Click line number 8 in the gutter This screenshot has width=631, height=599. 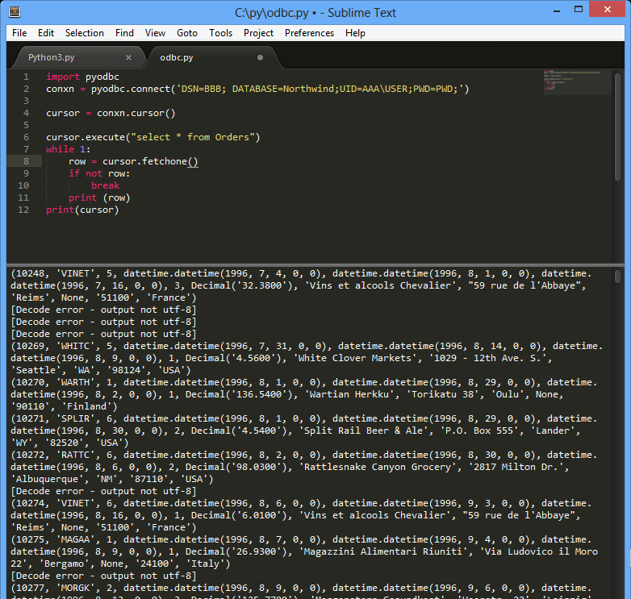[x=26, y=161]
